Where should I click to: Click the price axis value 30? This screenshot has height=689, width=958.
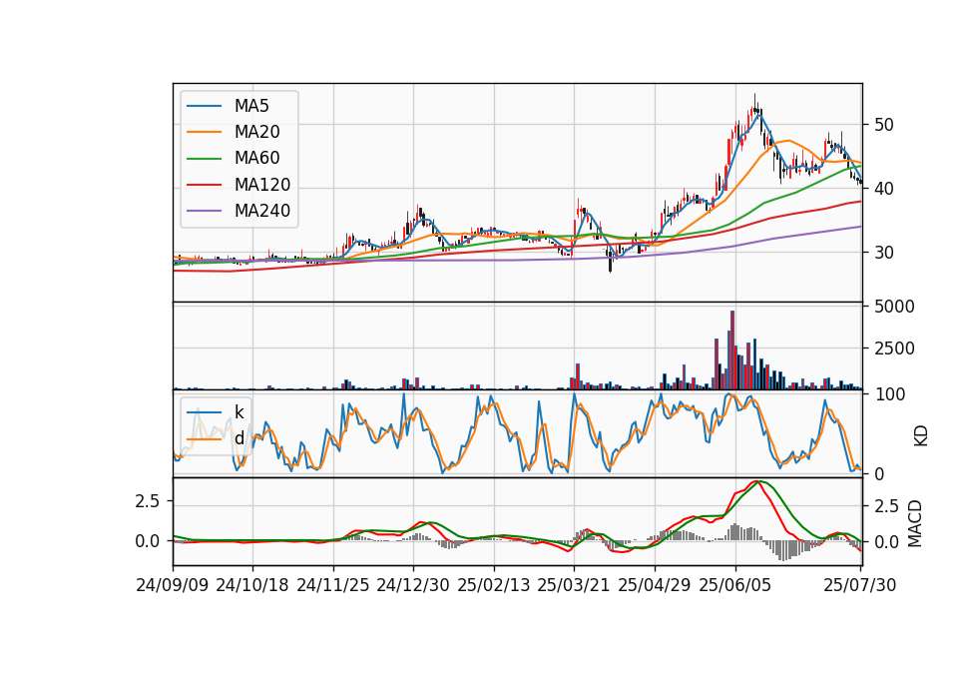coord(884,253)
